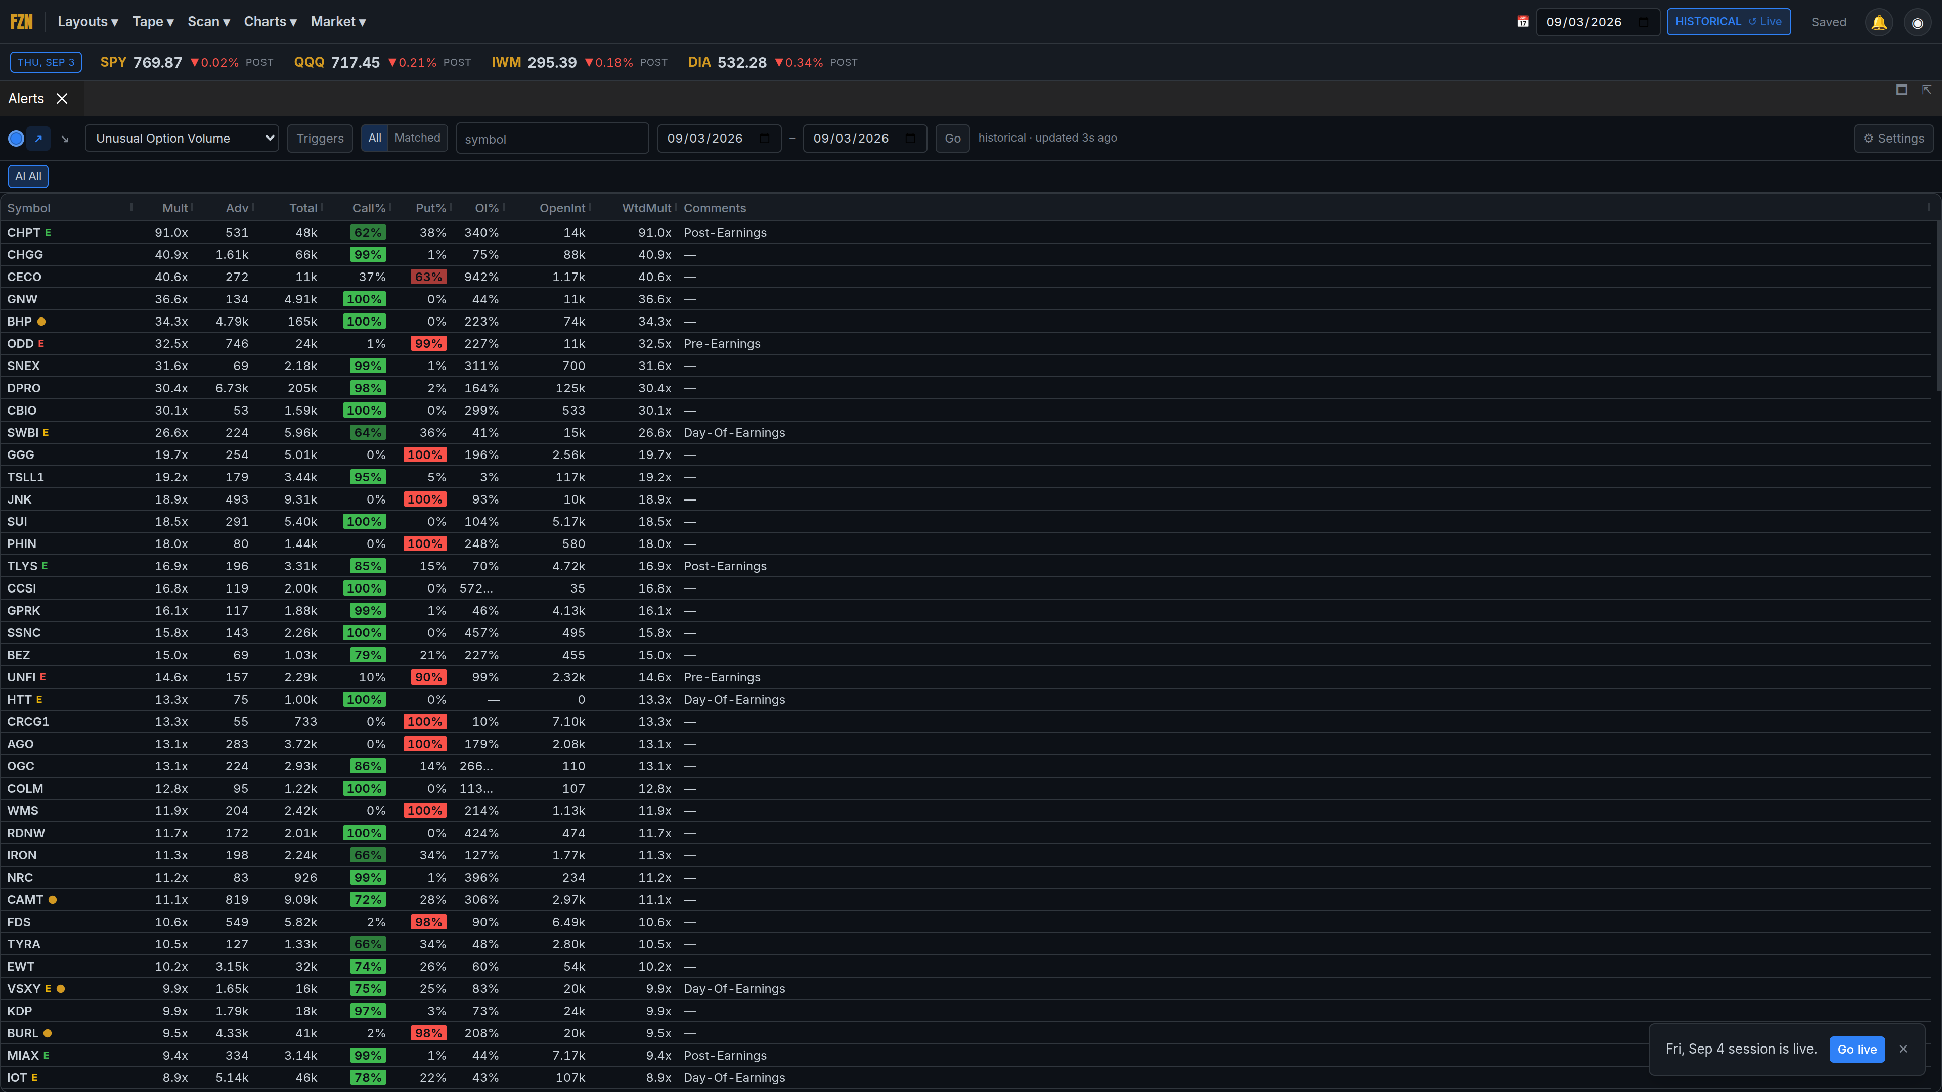Expand the Unusual Option Volume dropdown
Image resolution: width=1942 pixels, height=1092 pixels.
click(182, 139)
